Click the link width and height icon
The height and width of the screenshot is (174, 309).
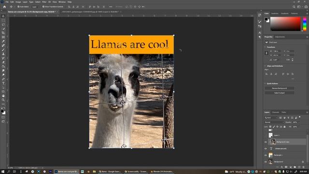click(267, 53)
